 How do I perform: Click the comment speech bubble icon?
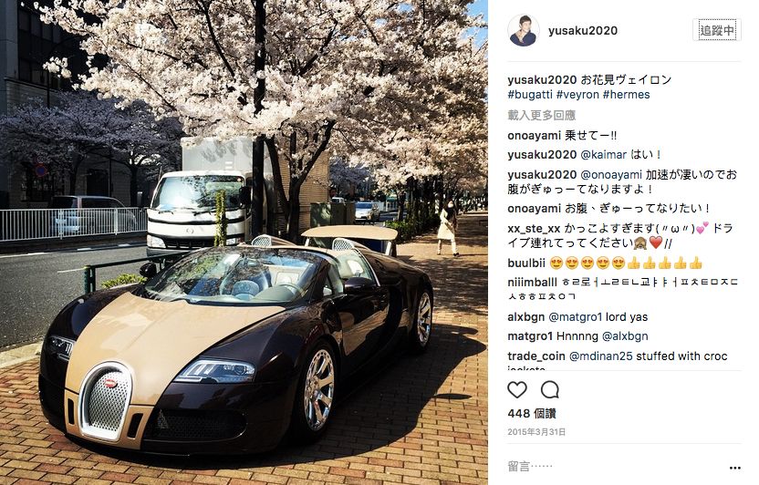click(x=550, y=390)
